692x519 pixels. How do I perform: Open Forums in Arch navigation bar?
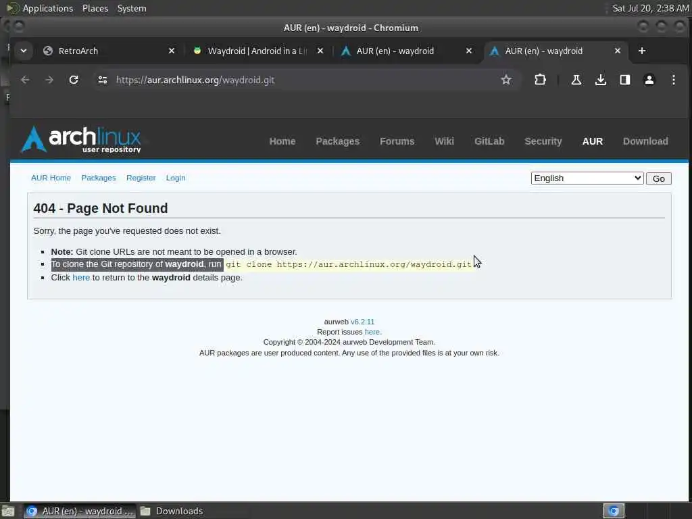pos(397,141)
